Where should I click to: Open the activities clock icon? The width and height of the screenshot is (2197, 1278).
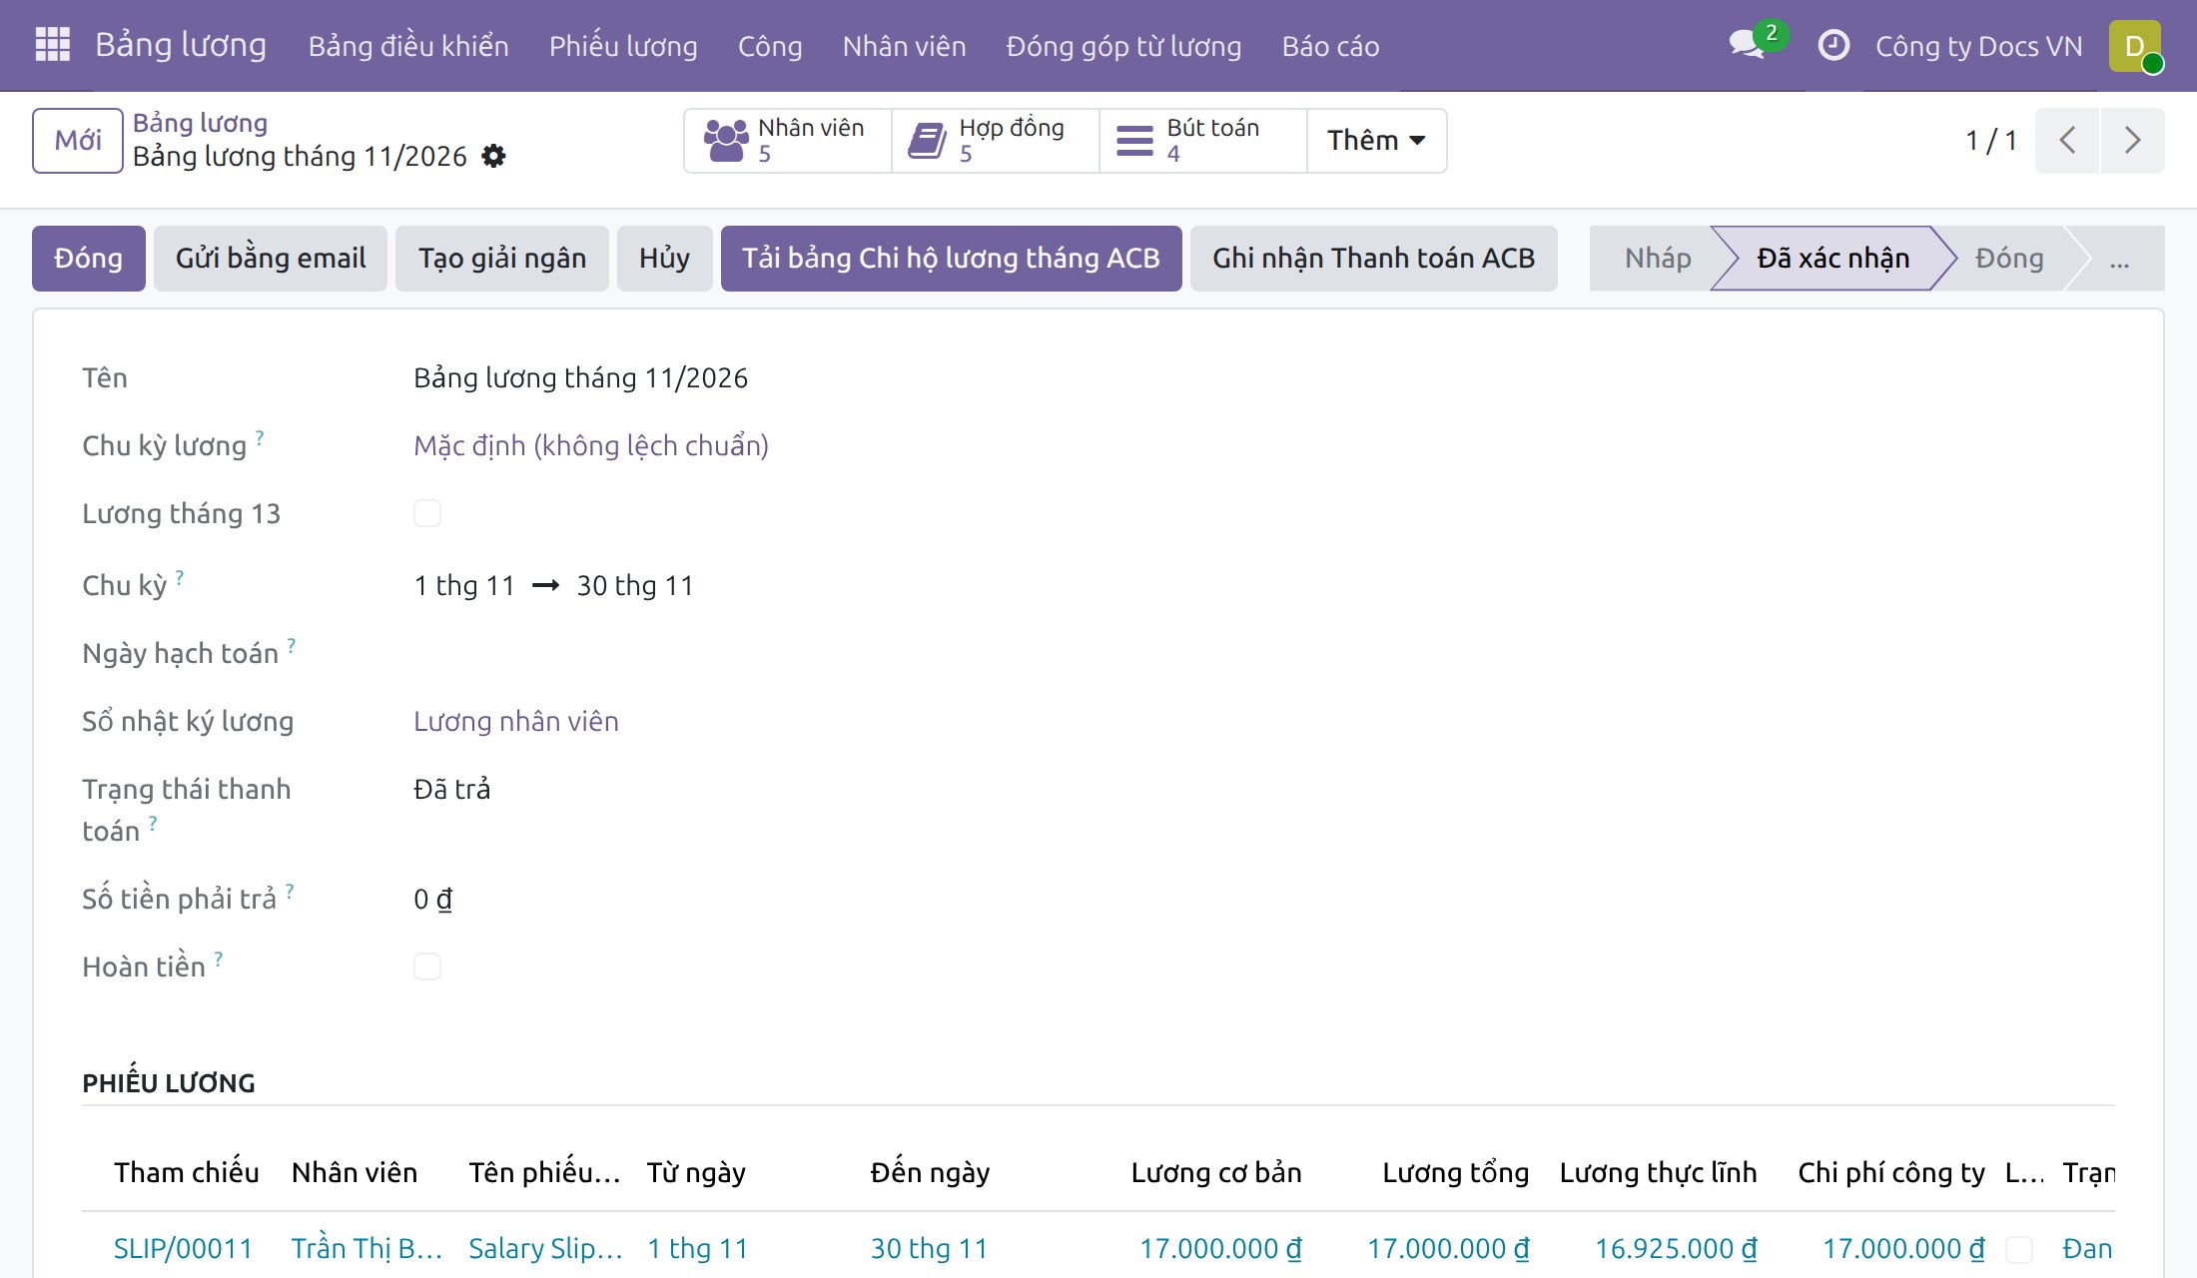pyautogui.click(x=1833, y=46)
